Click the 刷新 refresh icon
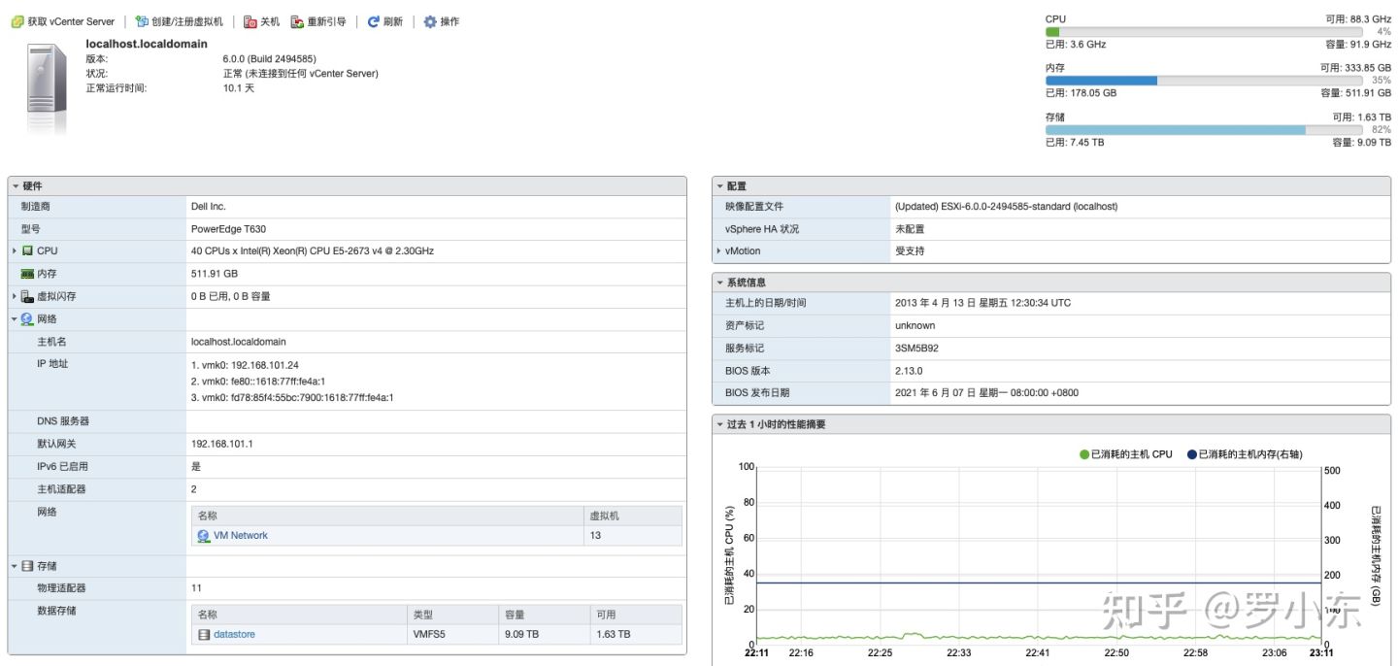The image size is (1398, 666). 373,21
